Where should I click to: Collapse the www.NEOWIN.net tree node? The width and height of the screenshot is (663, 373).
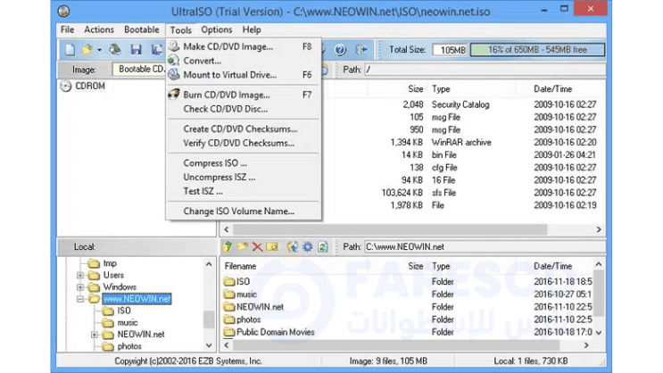pos(80,300)
